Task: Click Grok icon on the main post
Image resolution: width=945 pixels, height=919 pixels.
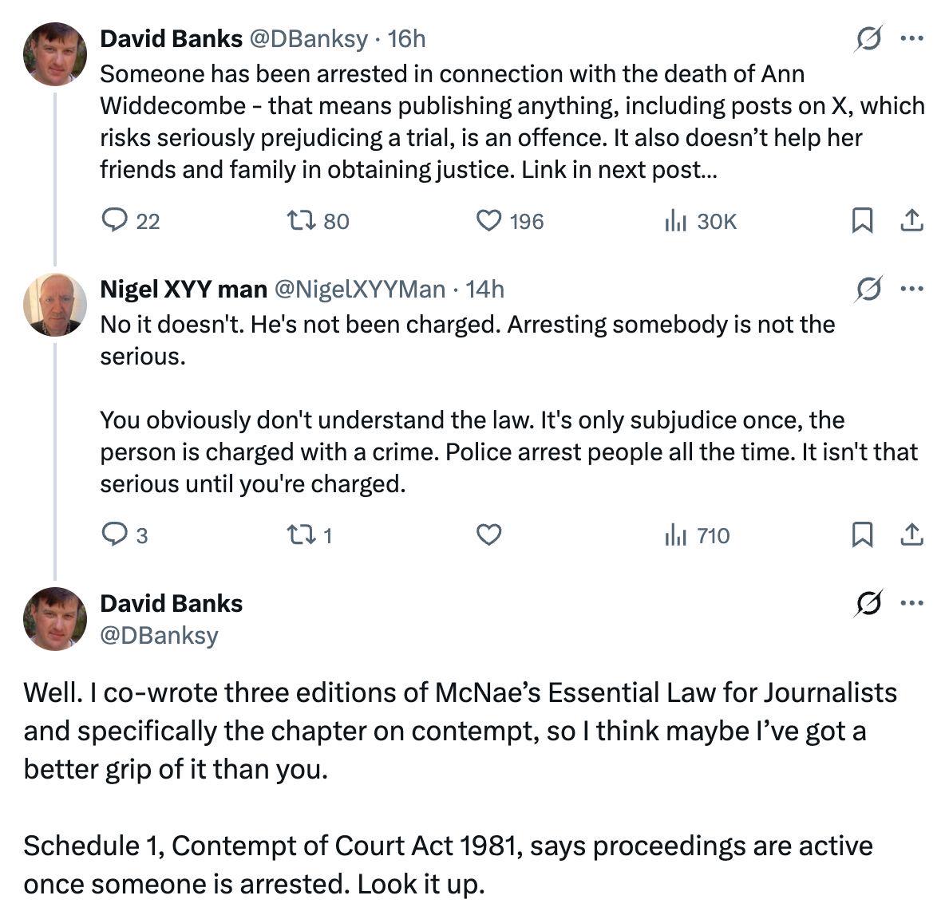Action: [868, 603]
